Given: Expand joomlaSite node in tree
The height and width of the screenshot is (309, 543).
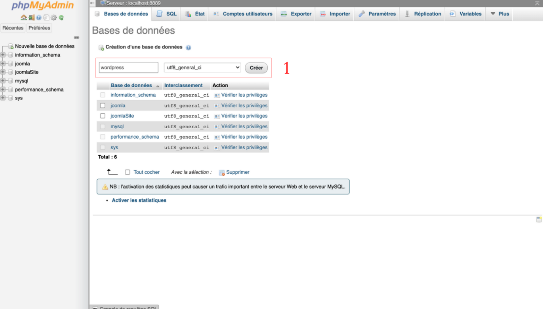Looking at the screenshot, I should [x=3, y=72].
